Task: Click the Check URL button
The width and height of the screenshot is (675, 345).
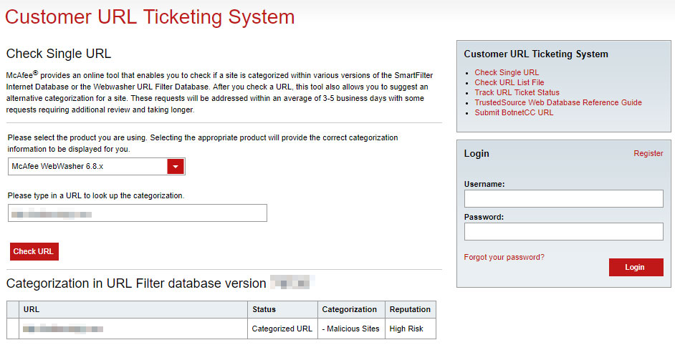Action: [34, 252]
